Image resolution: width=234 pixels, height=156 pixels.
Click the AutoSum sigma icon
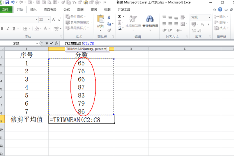click(120, 16)
